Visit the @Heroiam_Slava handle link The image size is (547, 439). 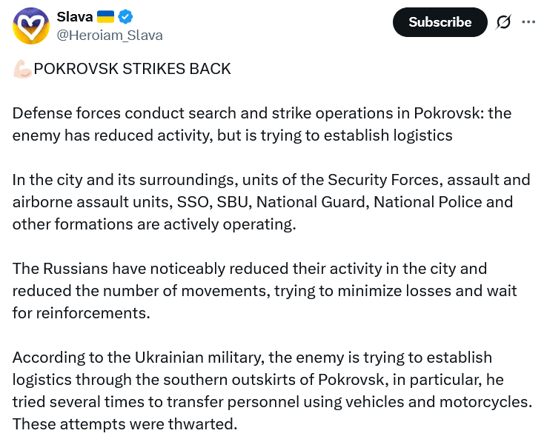click(x=110, y=35)
